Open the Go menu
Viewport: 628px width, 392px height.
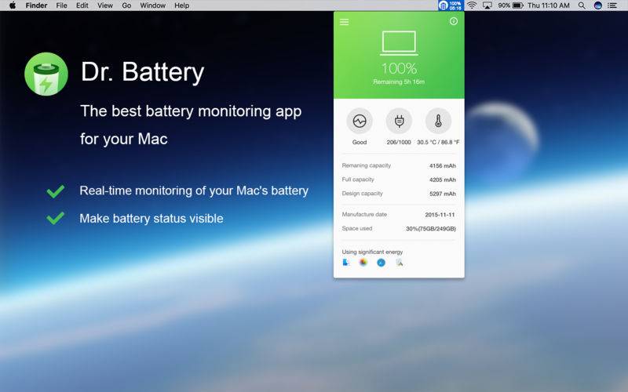pos(126,5)
